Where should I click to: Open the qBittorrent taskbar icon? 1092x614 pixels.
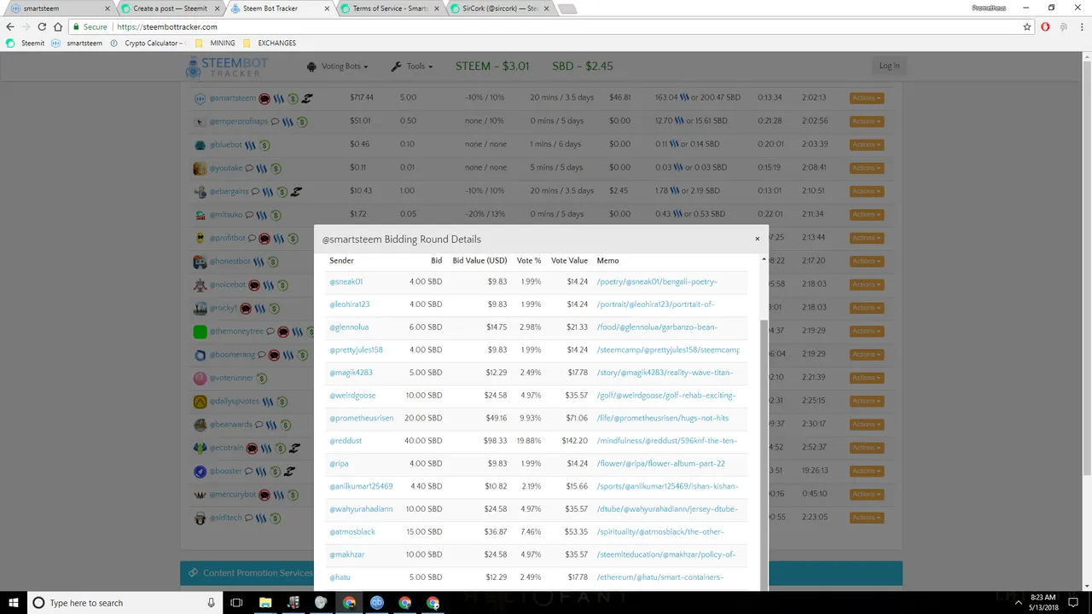pos(377,603)
